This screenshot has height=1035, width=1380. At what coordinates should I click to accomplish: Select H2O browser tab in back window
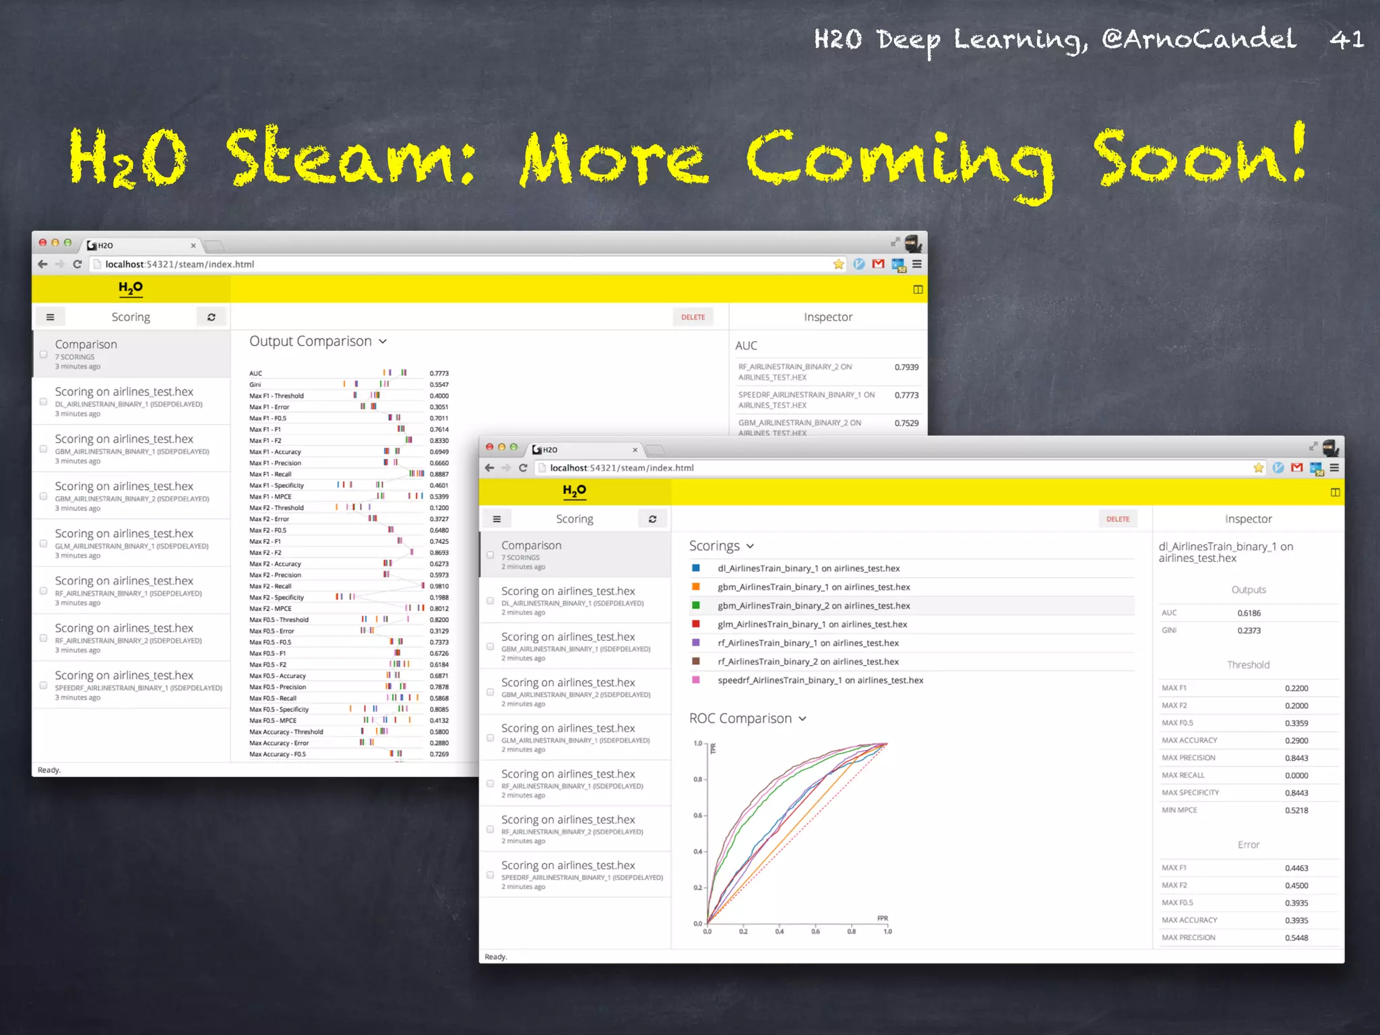[x=142, y=245]
